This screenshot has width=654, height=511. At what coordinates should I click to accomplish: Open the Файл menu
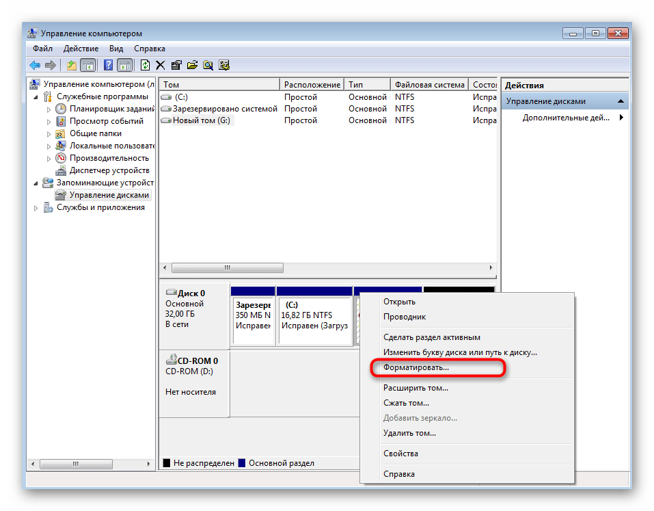coord(42,49)
